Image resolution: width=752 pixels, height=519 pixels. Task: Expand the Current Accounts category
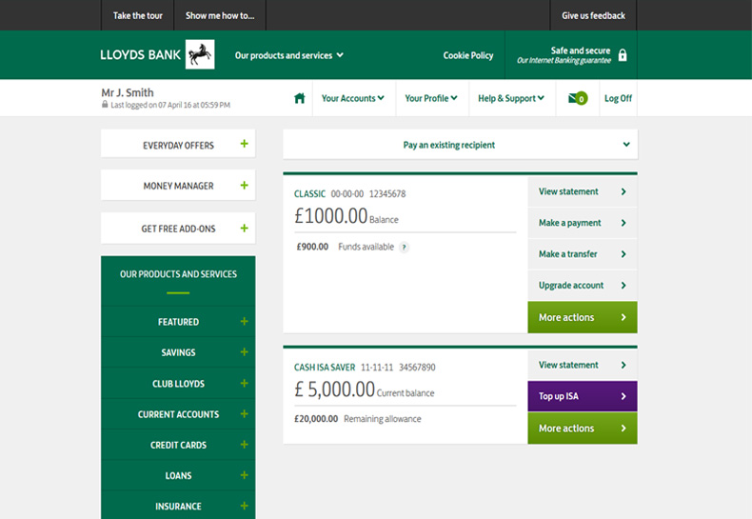[178, 413]
